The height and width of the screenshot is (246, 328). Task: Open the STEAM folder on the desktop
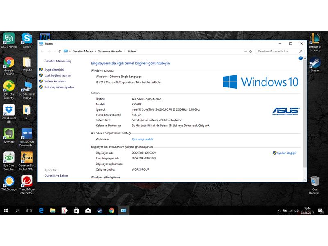[x=27, y=64]
